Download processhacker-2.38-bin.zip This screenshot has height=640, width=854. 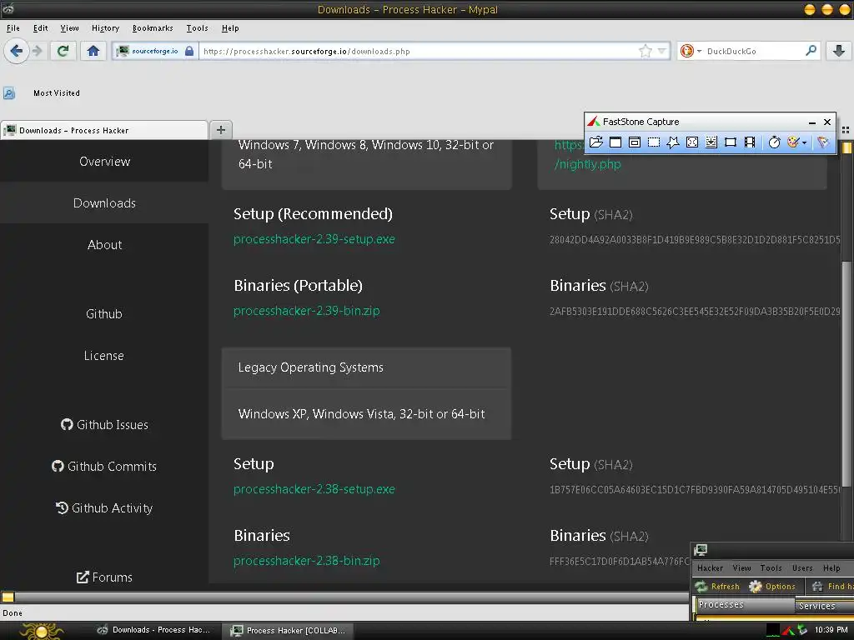coord(307,561)
